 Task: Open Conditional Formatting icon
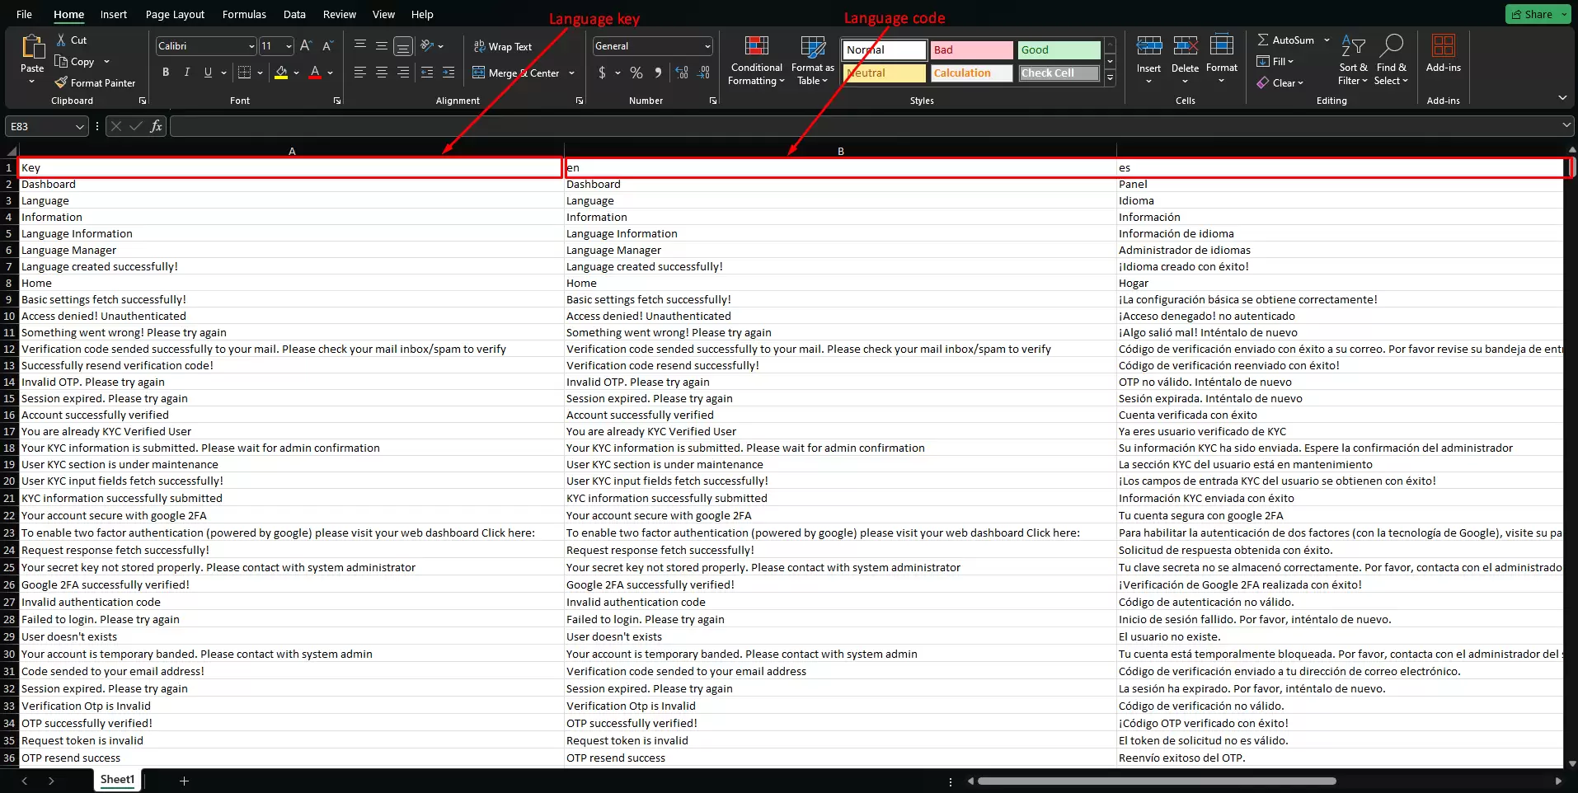(756, 46)
